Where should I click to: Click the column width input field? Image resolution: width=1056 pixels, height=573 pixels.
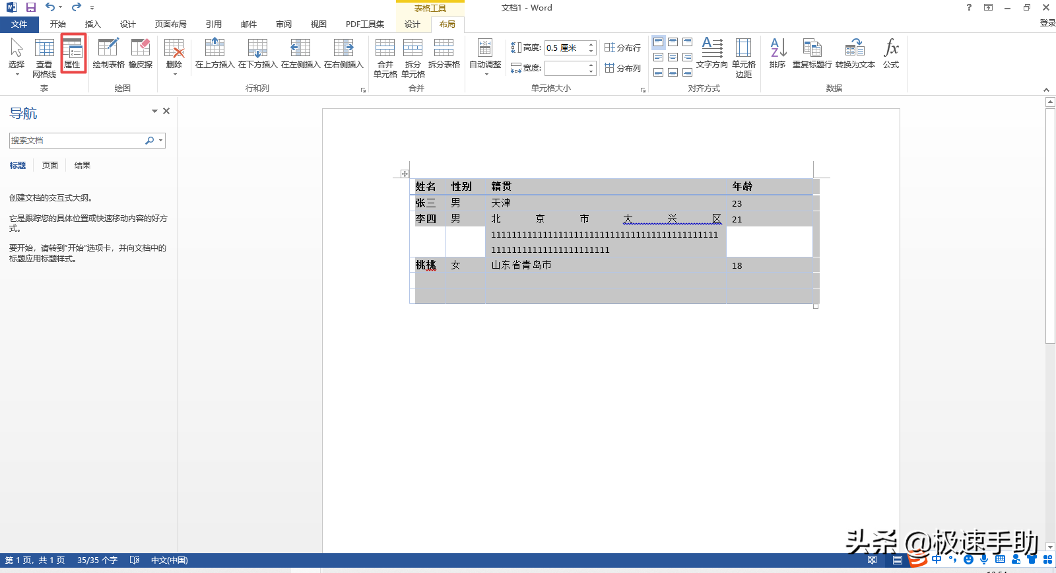[566, 68]
